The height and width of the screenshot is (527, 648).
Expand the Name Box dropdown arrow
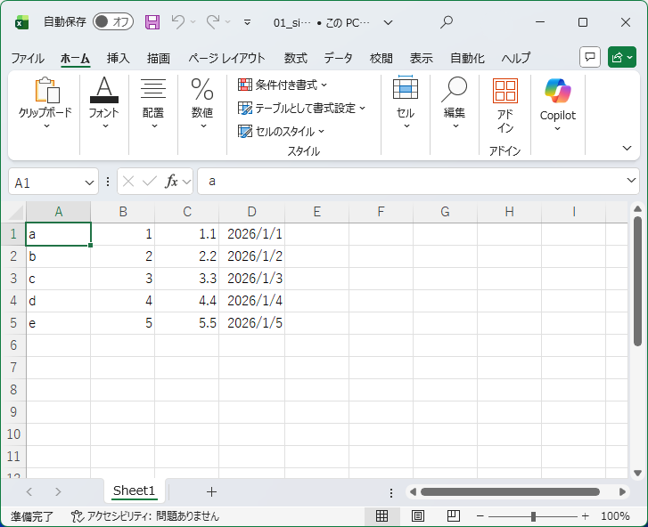pyautogui.click(x=89, y=182)
